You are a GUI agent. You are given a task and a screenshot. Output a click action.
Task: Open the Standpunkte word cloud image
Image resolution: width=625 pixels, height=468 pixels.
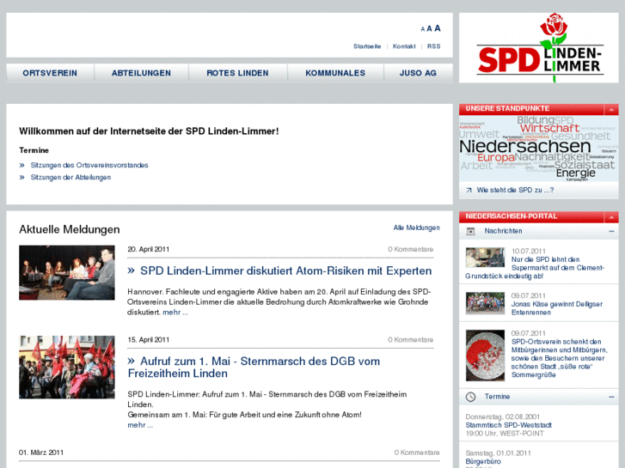pyautogui.click(x=538, y=149)
